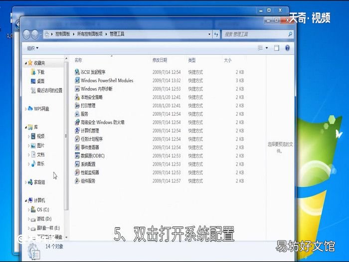Collapse the 库 tree section
The image size is (349, 262).
[x=26, y=127]
